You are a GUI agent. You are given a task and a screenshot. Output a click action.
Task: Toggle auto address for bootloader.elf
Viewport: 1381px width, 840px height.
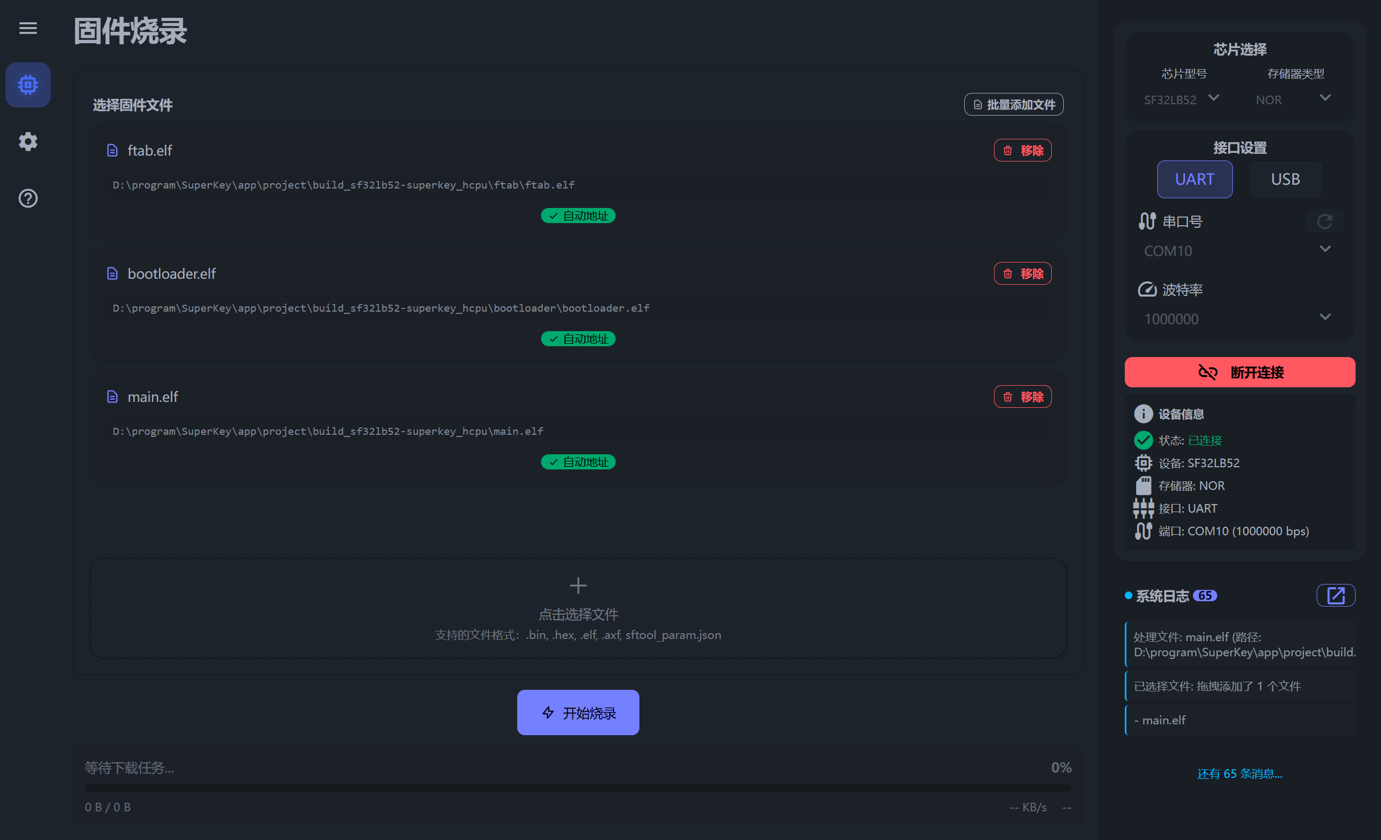(578, 339)
